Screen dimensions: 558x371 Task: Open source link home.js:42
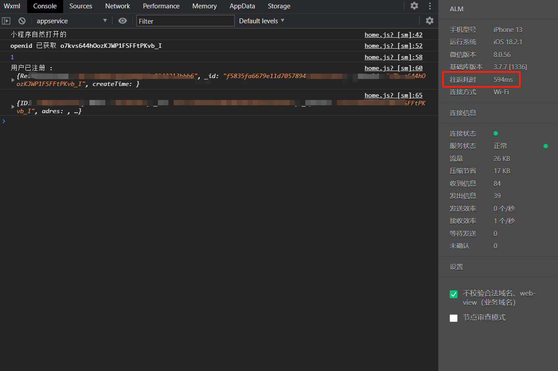(393, 35)
